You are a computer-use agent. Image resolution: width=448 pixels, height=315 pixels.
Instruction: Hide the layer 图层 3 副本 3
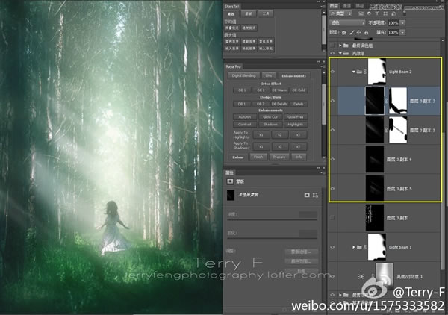click(332, 130)
